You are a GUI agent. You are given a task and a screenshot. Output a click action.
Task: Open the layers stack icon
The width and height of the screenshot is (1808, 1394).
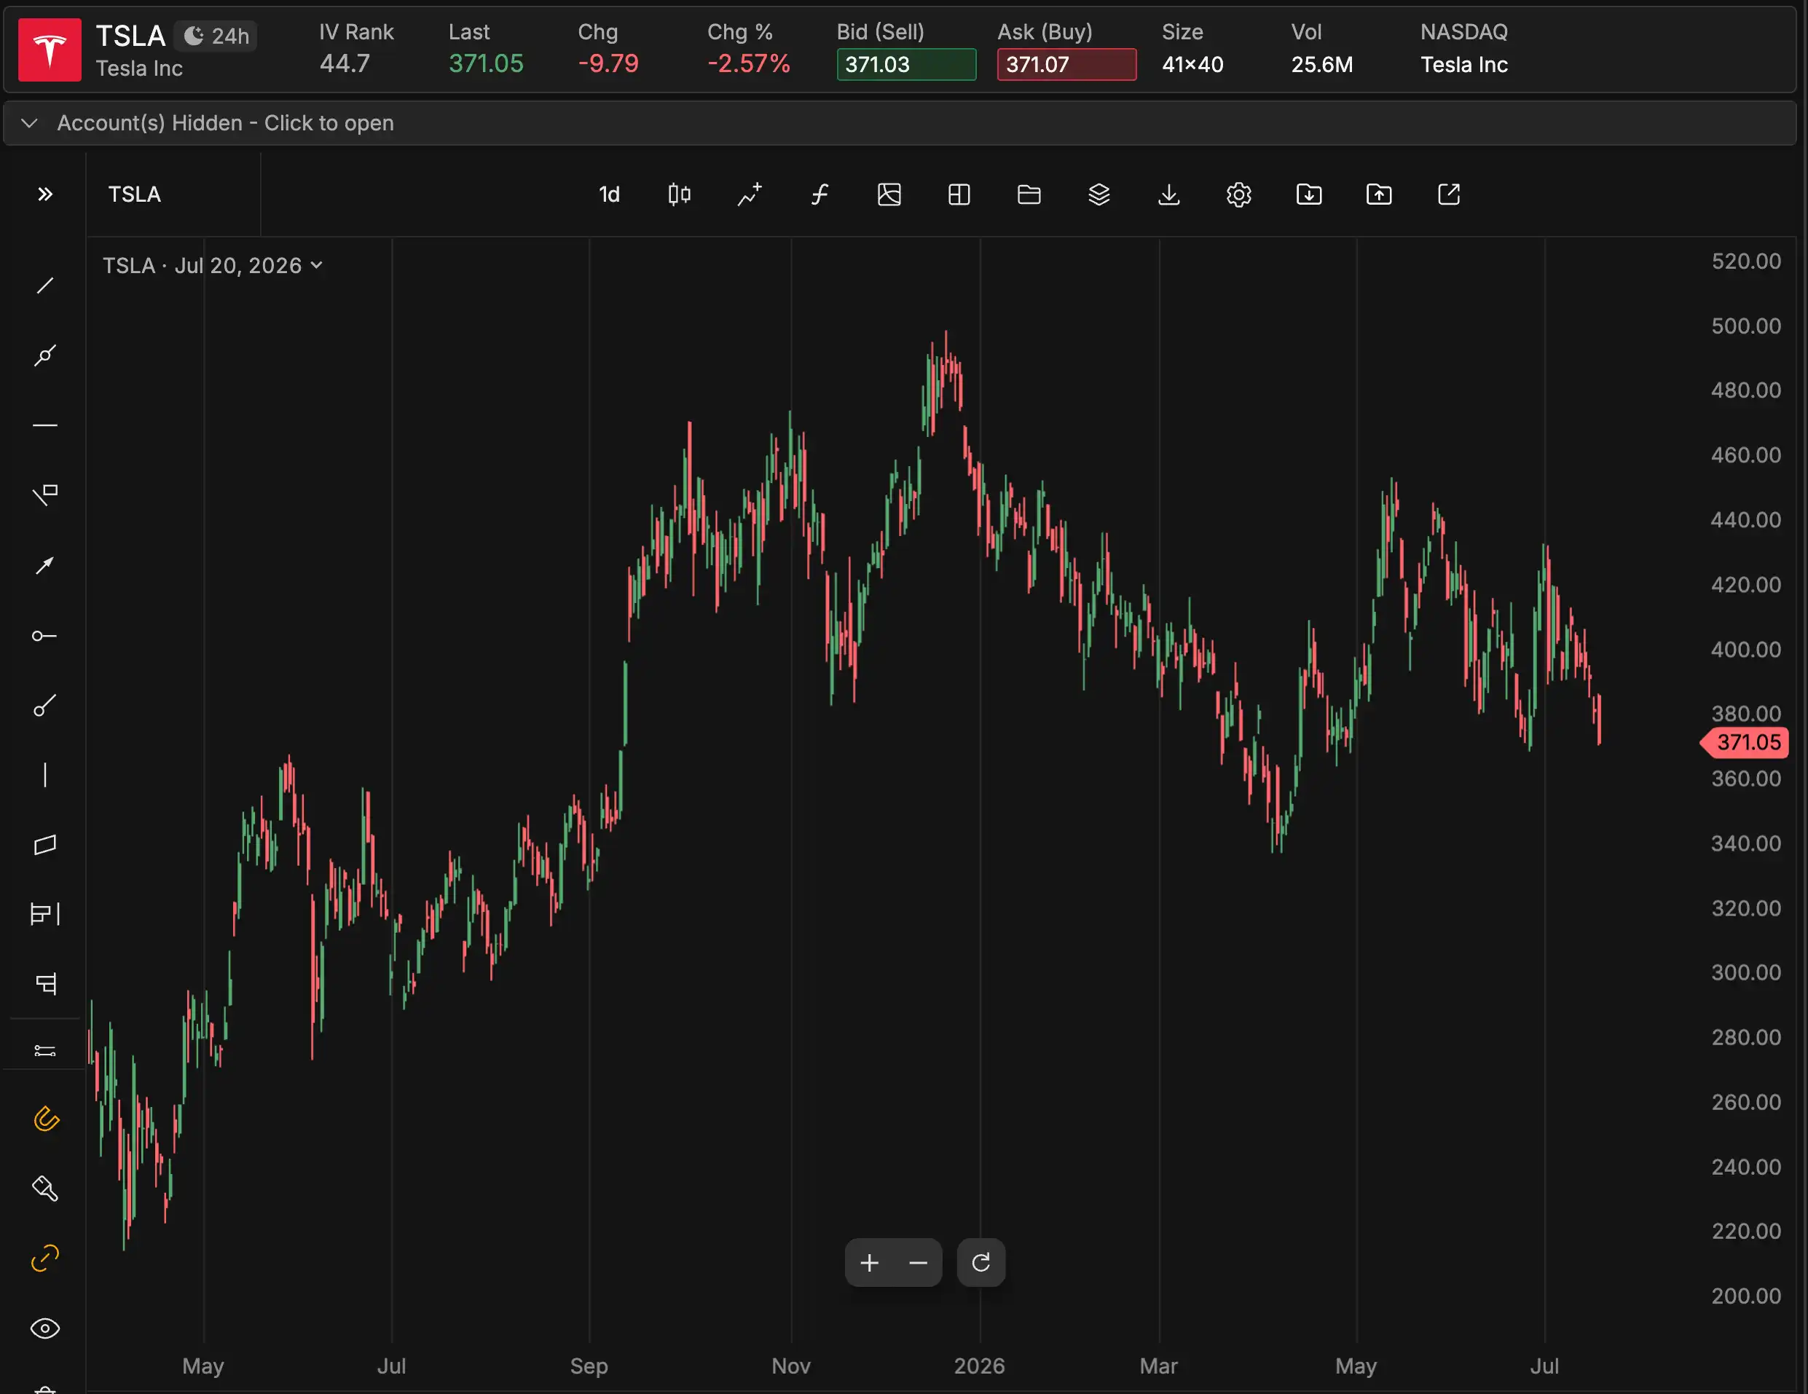[1098, 194]
